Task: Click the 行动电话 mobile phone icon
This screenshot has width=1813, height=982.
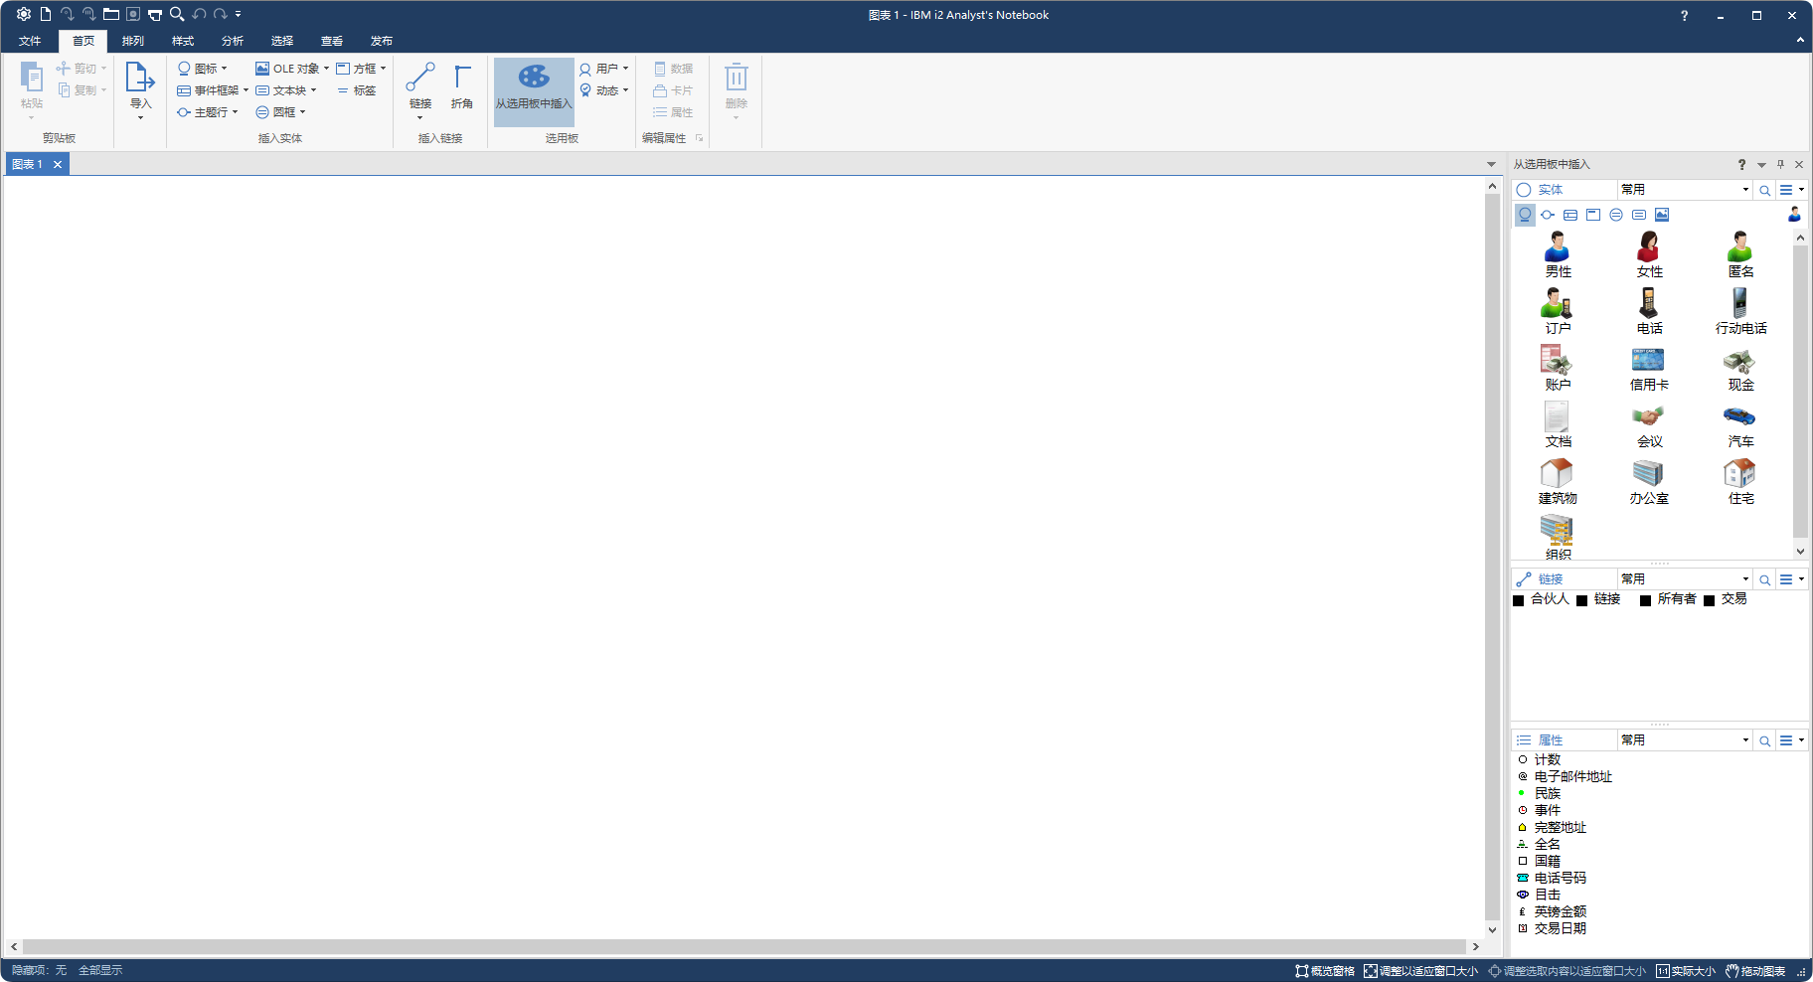Action: (1739, 311)
